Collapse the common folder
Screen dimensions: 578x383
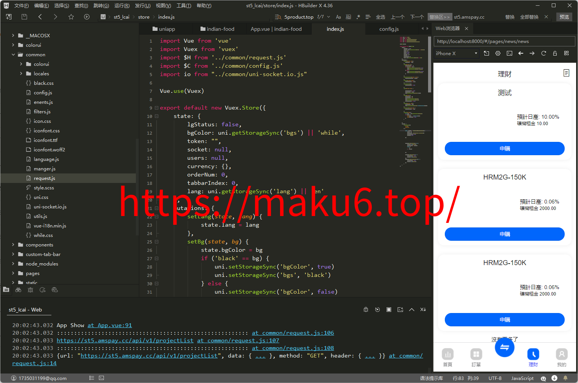coord(13,54)
